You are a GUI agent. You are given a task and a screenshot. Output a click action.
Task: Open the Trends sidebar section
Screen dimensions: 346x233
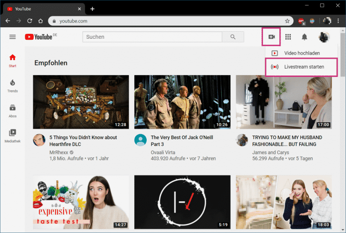click(12, 85)
